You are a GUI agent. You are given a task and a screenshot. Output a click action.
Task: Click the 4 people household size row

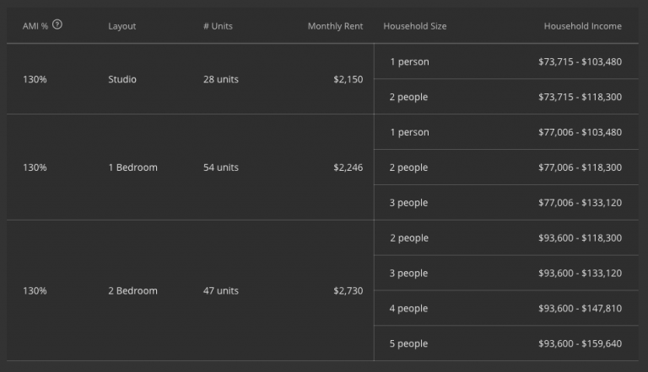pyautogui.click(x=408, y=308)
